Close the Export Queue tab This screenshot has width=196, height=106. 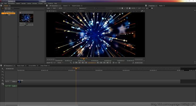tap(82, 6)
